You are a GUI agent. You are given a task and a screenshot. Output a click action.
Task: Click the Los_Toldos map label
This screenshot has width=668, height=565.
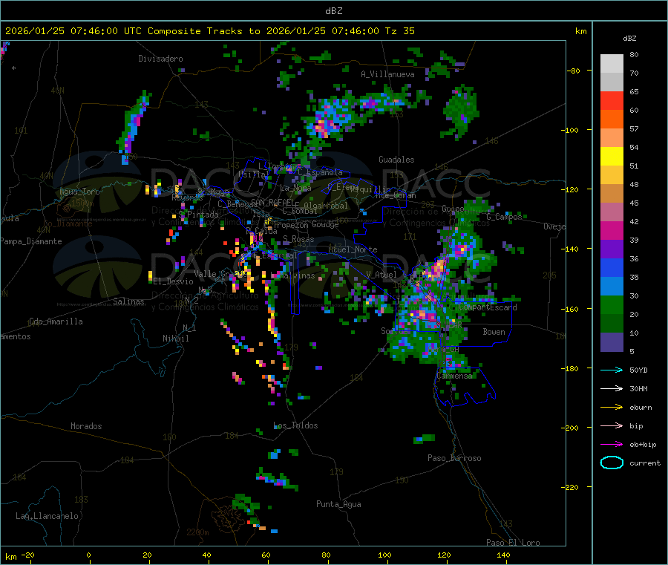pos(295,425)
